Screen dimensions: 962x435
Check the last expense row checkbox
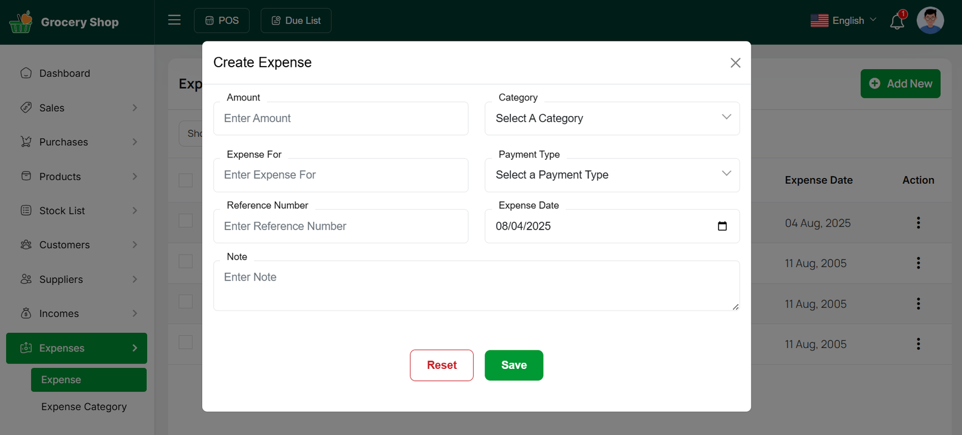186,342
